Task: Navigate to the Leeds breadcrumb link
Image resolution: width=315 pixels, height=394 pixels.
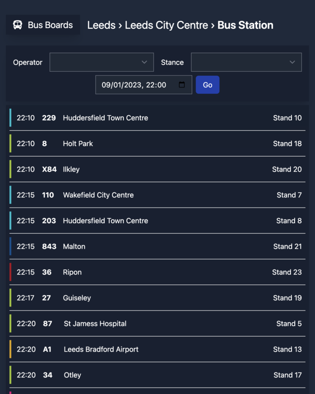Action: 102,25
